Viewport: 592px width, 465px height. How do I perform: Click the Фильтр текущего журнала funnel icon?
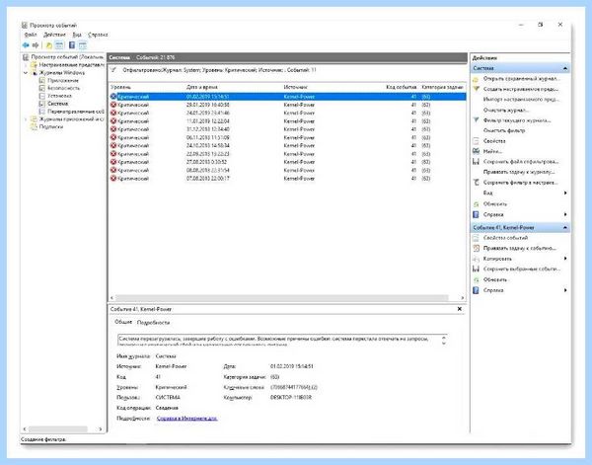coord(476,120)
